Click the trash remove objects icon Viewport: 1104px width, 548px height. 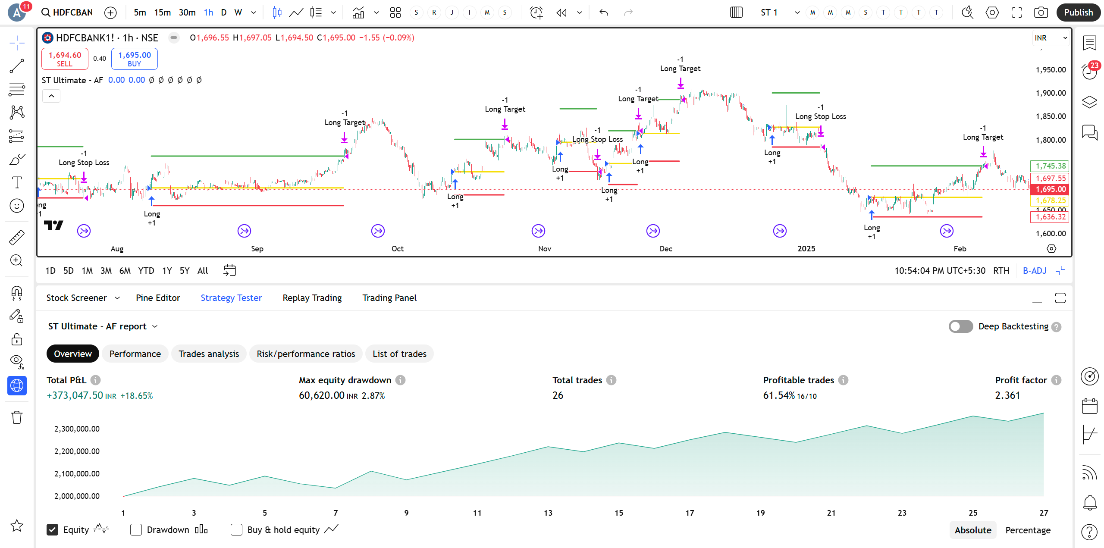17,417
